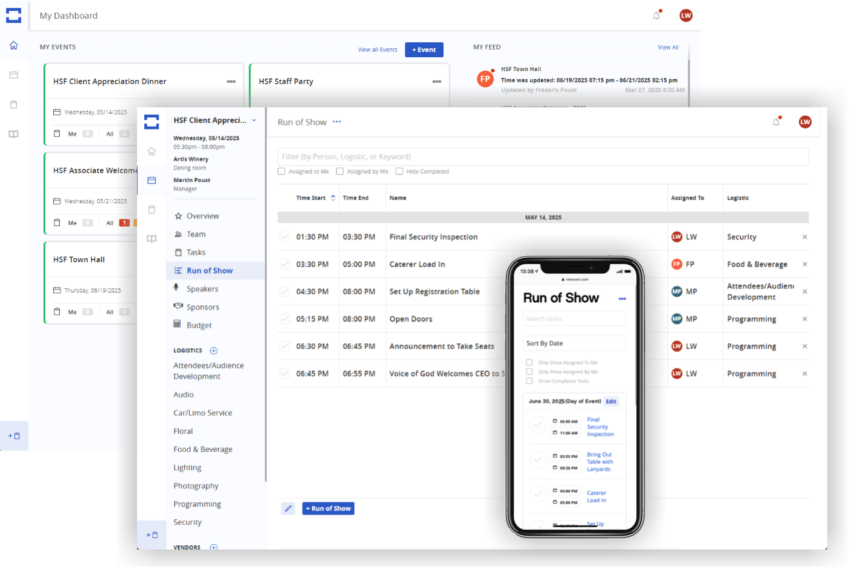Image resolution: width=858 pixels, height=567 pixels.
Task: Remove Caterer Load In row with X
Action: click(x=804, y=264)
